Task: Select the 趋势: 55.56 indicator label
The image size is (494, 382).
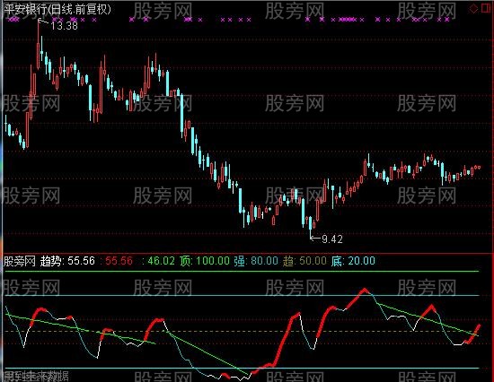Action: [67, 261]
